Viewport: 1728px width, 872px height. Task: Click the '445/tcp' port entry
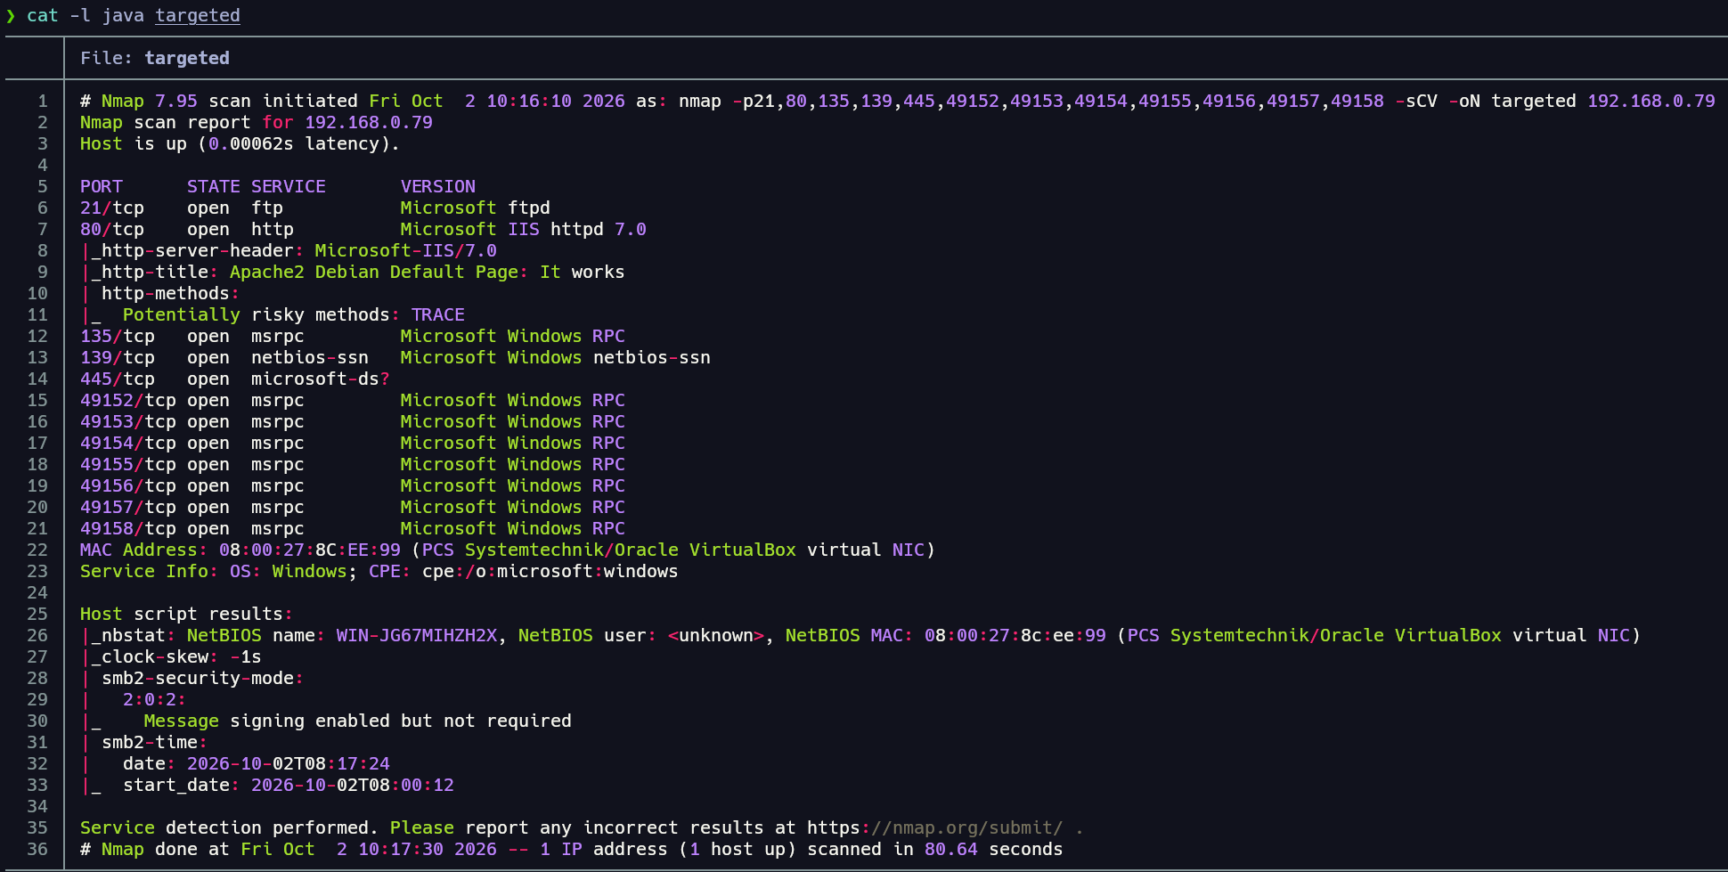[118, 379]
